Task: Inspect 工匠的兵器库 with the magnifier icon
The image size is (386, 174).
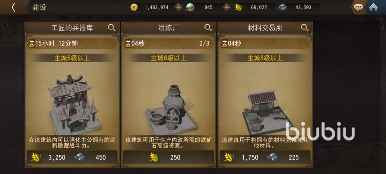Action: (x=112, y=28)
